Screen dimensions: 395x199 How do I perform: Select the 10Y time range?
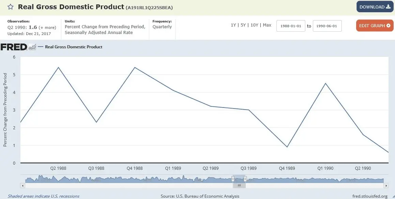pos(254,25)
